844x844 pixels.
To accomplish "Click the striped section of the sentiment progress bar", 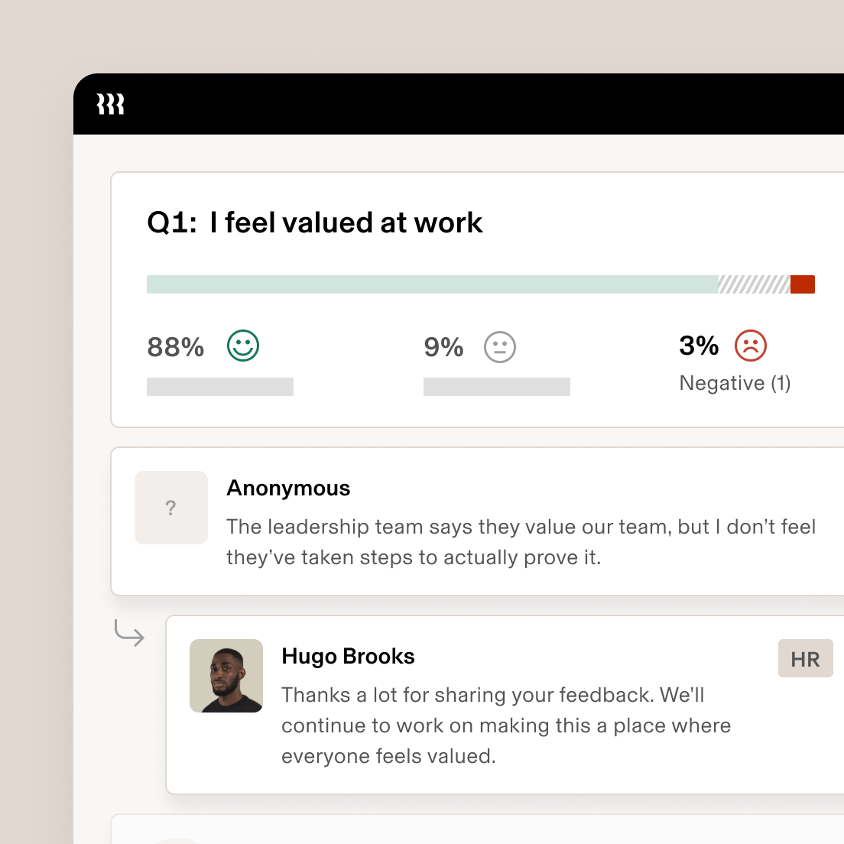I will pos(753,284).
